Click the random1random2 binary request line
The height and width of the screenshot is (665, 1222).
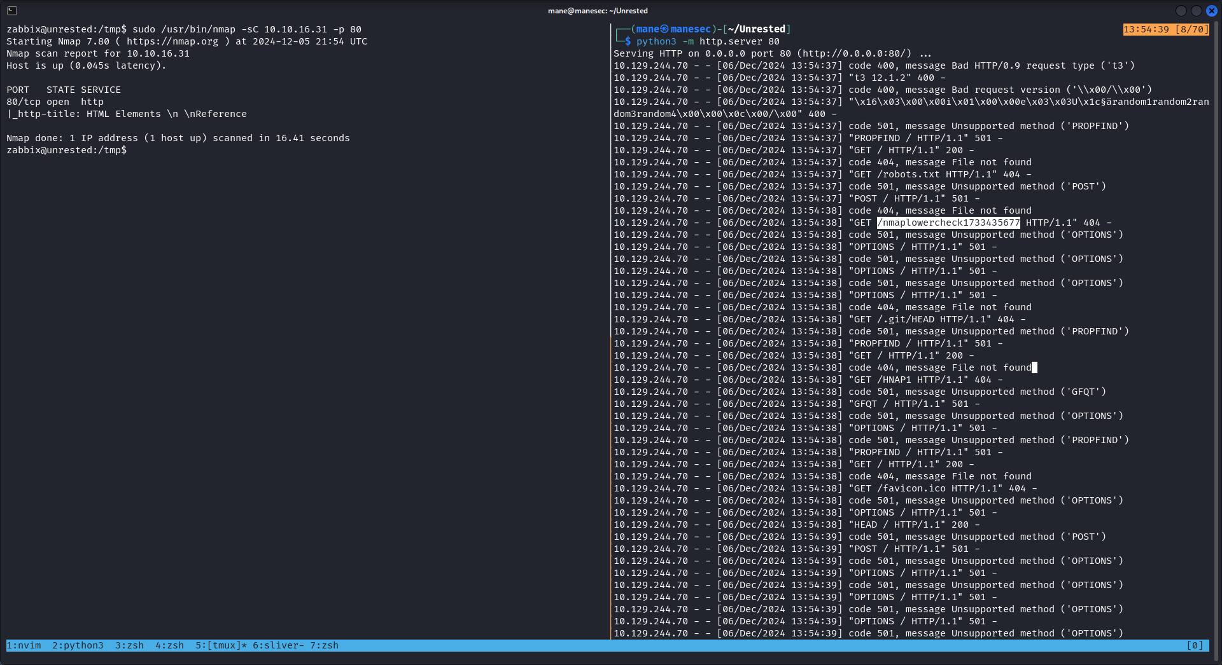pyautogui.click(x=911, y=107)
